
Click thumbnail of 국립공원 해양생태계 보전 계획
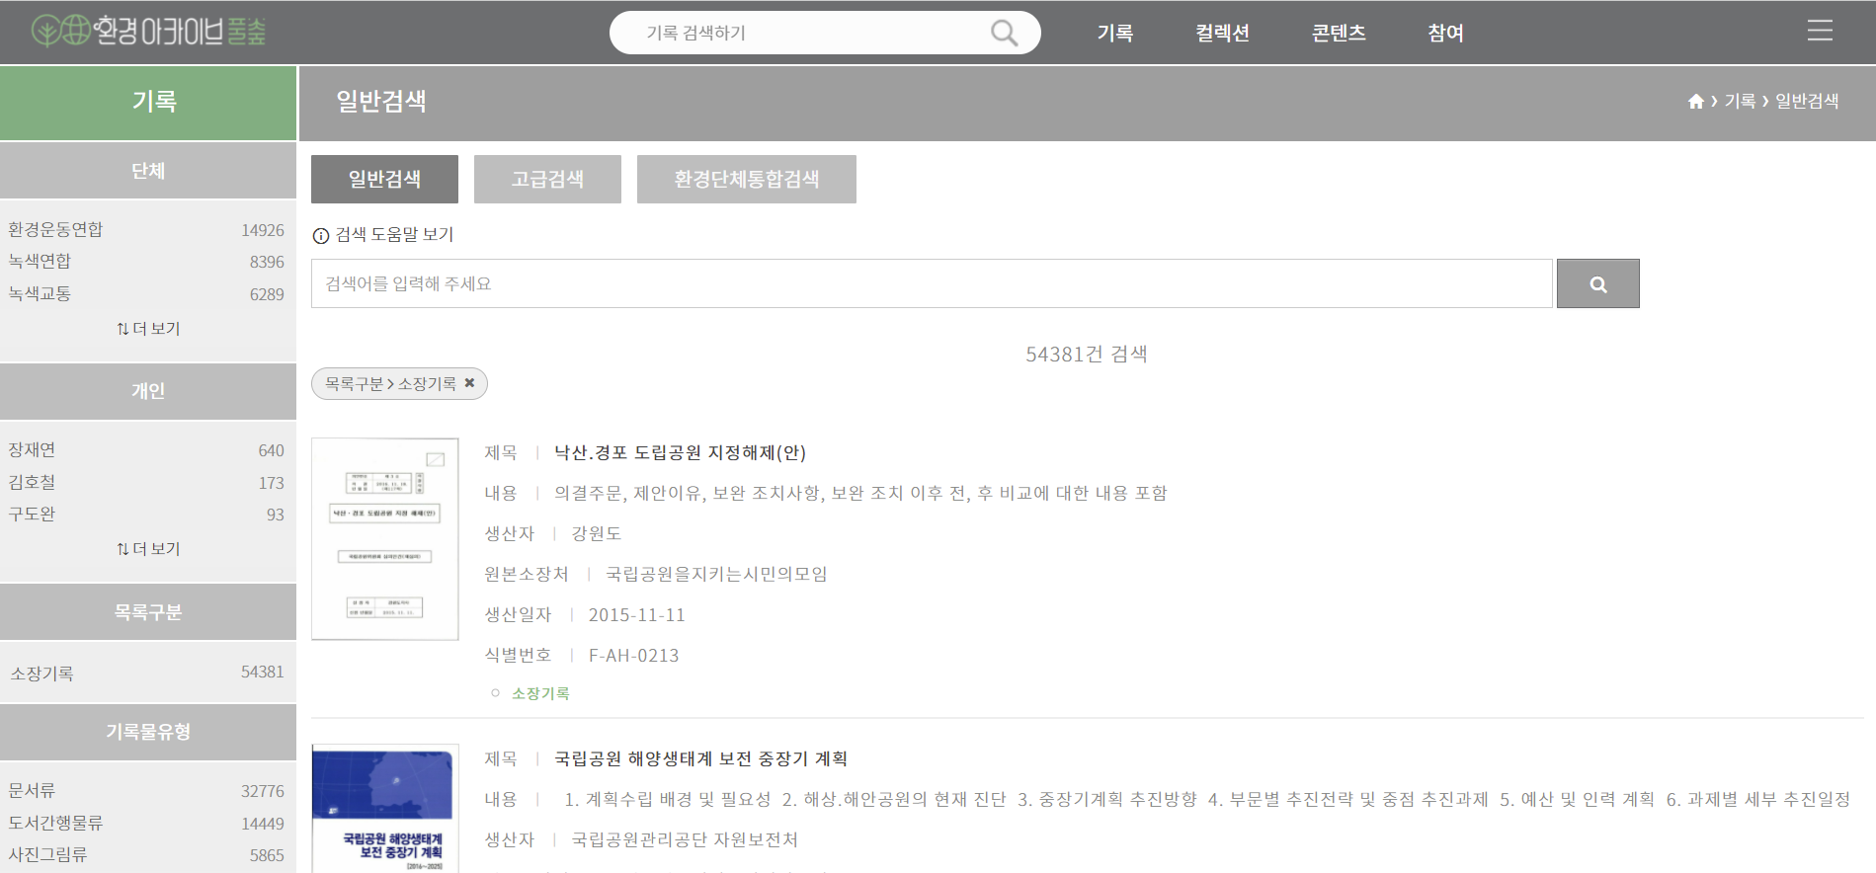[x=385, y=808]
